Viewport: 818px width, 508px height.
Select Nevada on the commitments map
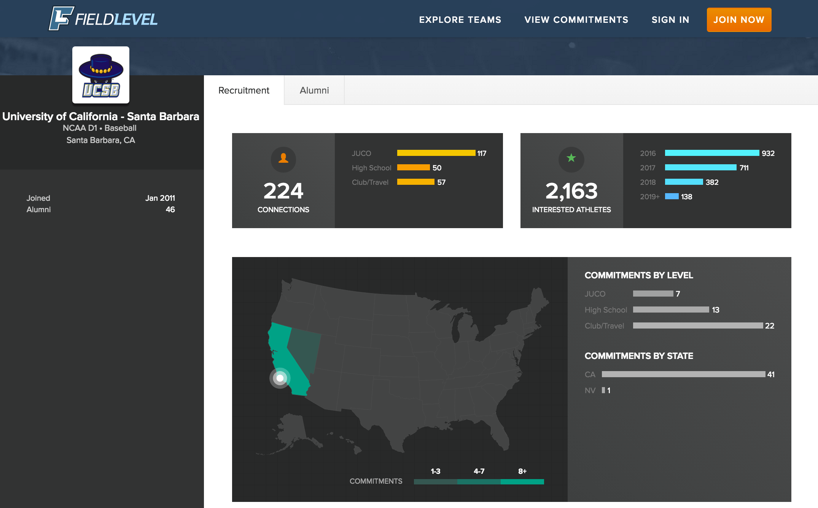click(306, 348)
